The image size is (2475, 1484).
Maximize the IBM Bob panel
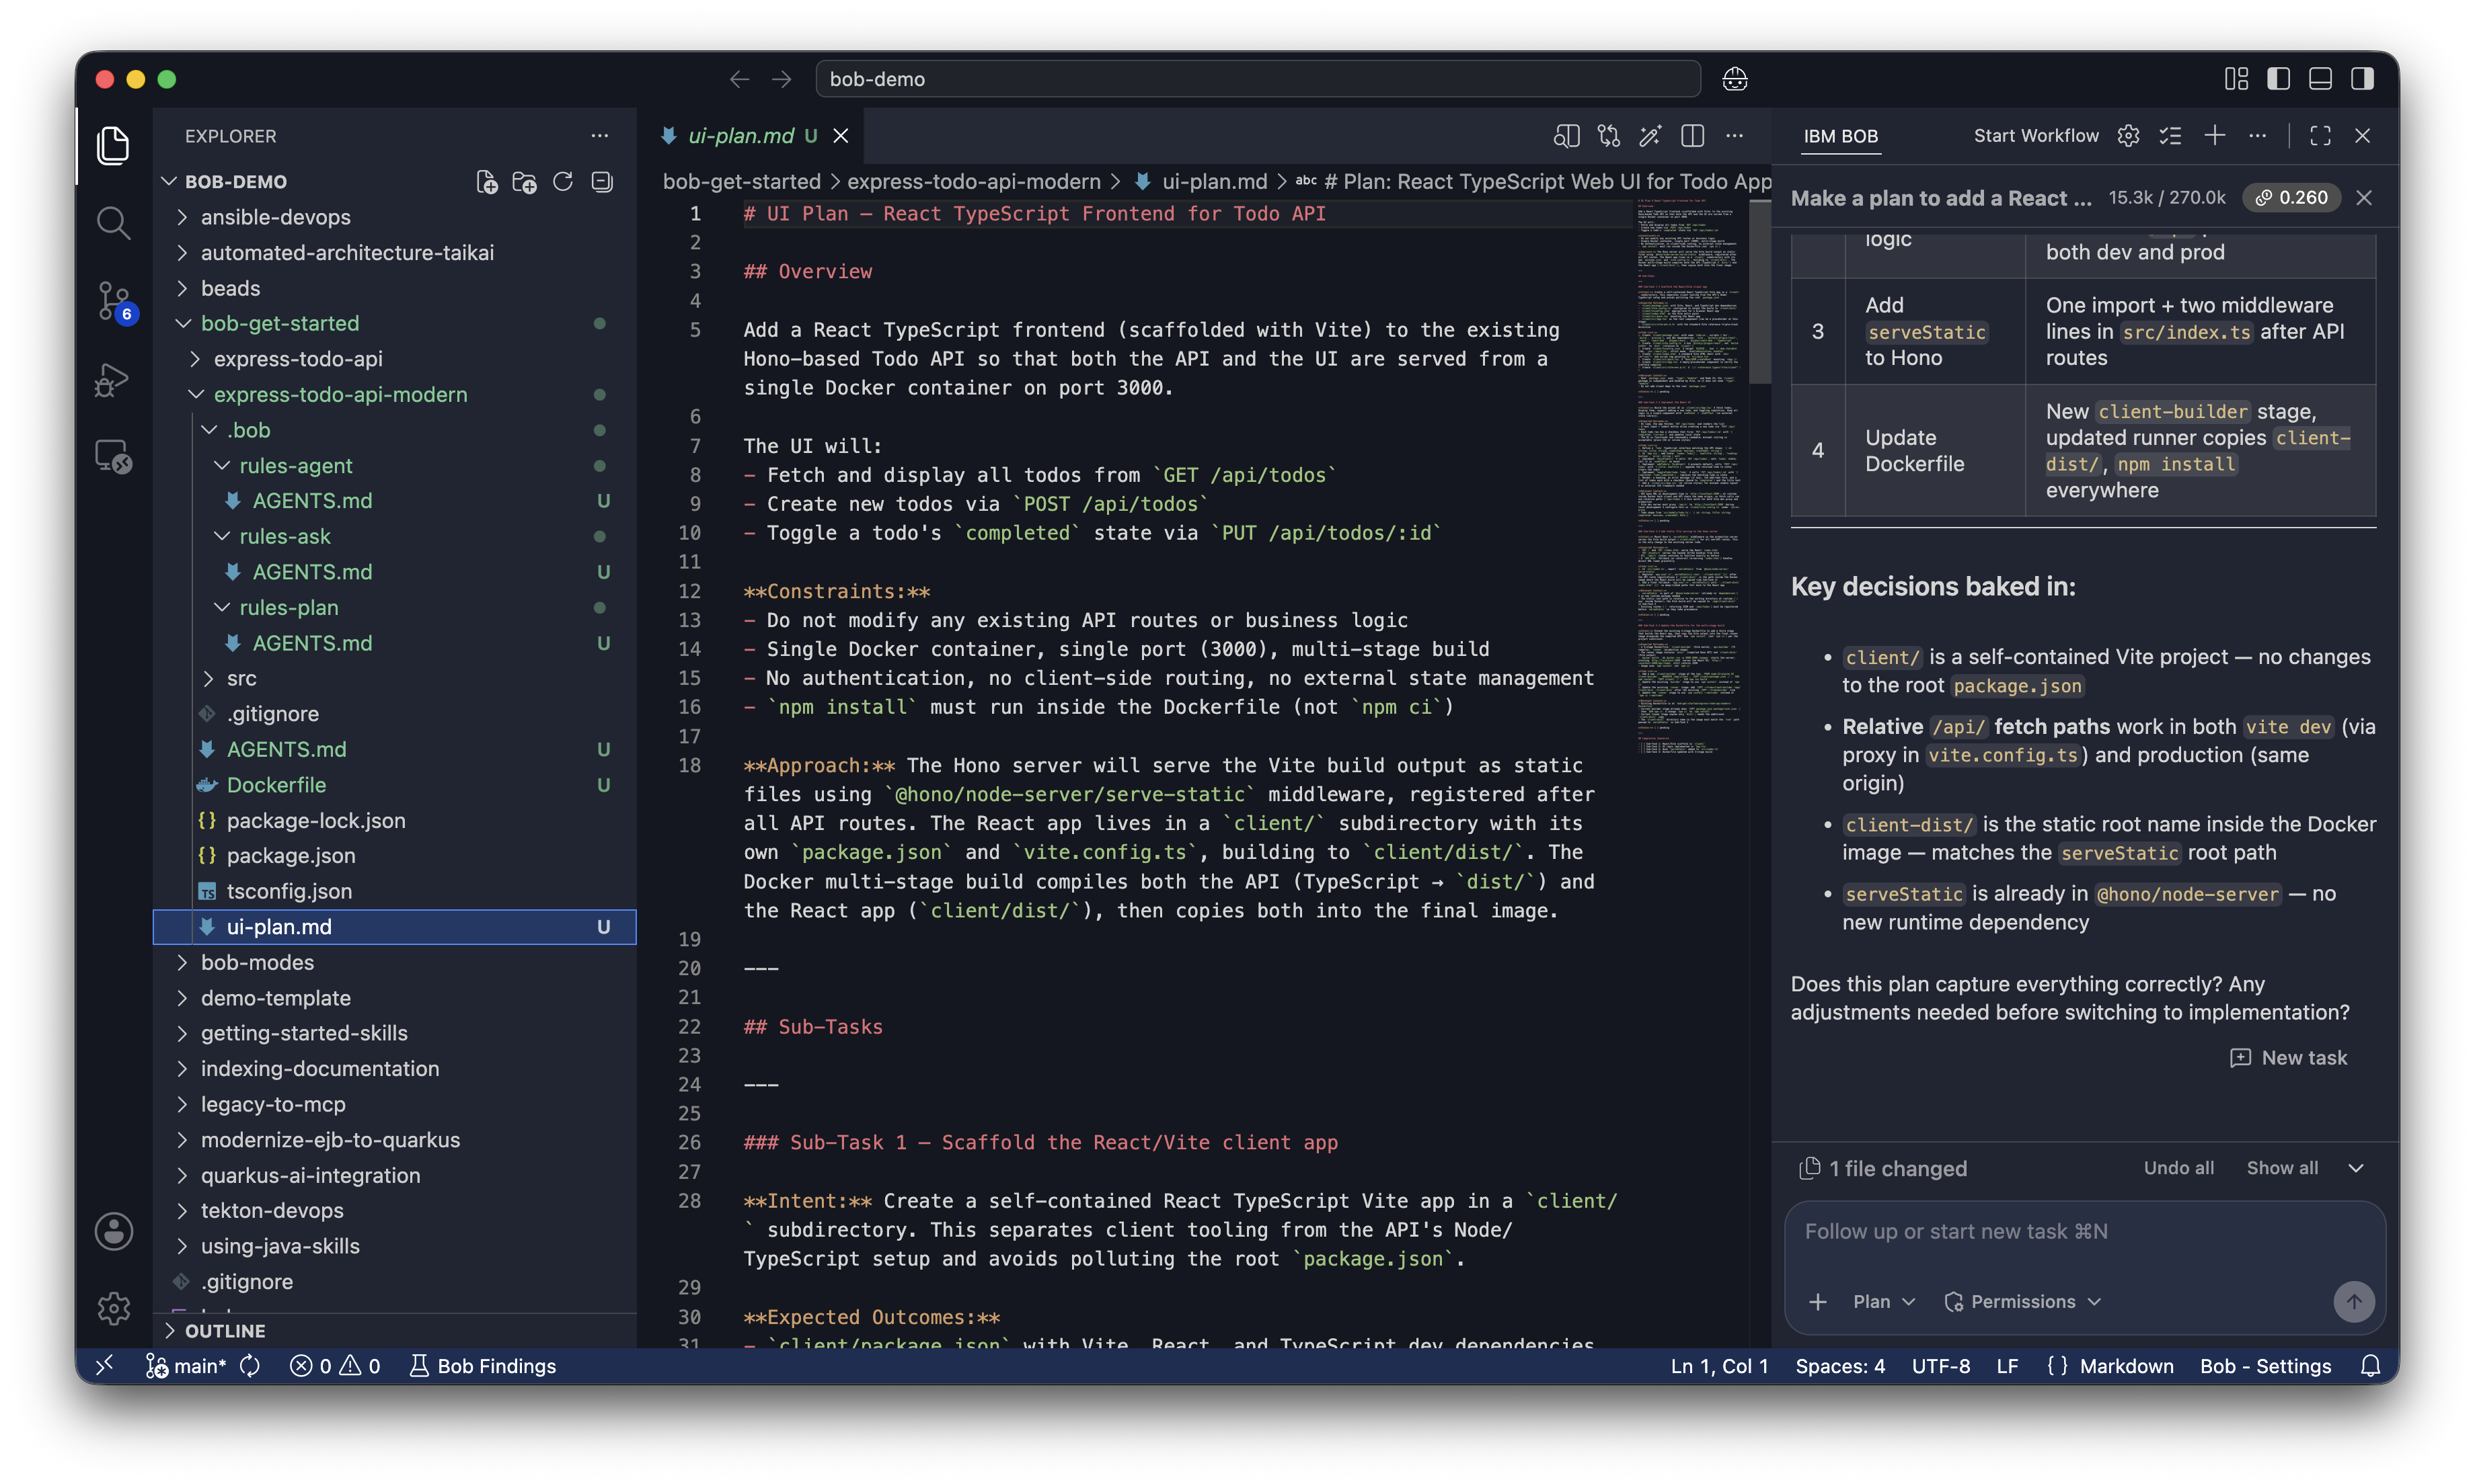(2321, 136)
